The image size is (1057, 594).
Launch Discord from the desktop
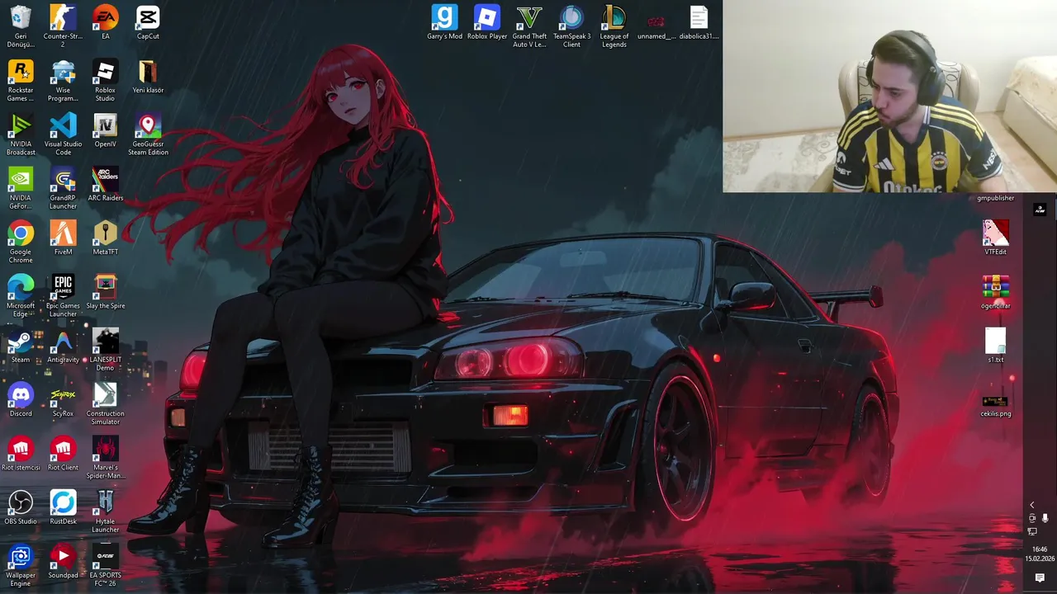21,399
